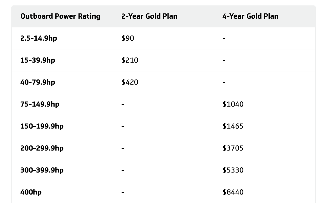Click the $3705 price value
The image size is (324, 209).
click(x=233, y=148)
